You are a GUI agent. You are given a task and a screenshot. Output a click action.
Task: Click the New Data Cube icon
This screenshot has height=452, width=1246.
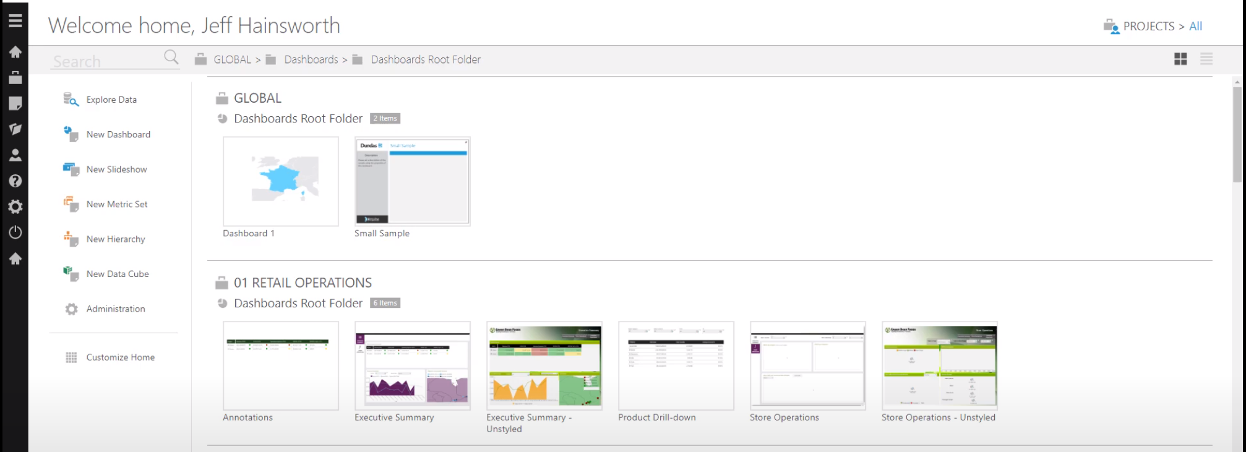point(71,274)
